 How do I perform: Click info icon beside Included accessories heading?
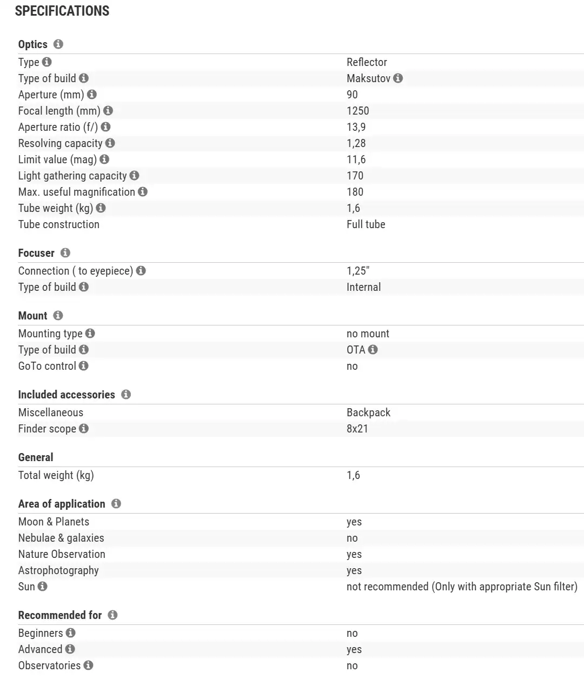point(126,395)
